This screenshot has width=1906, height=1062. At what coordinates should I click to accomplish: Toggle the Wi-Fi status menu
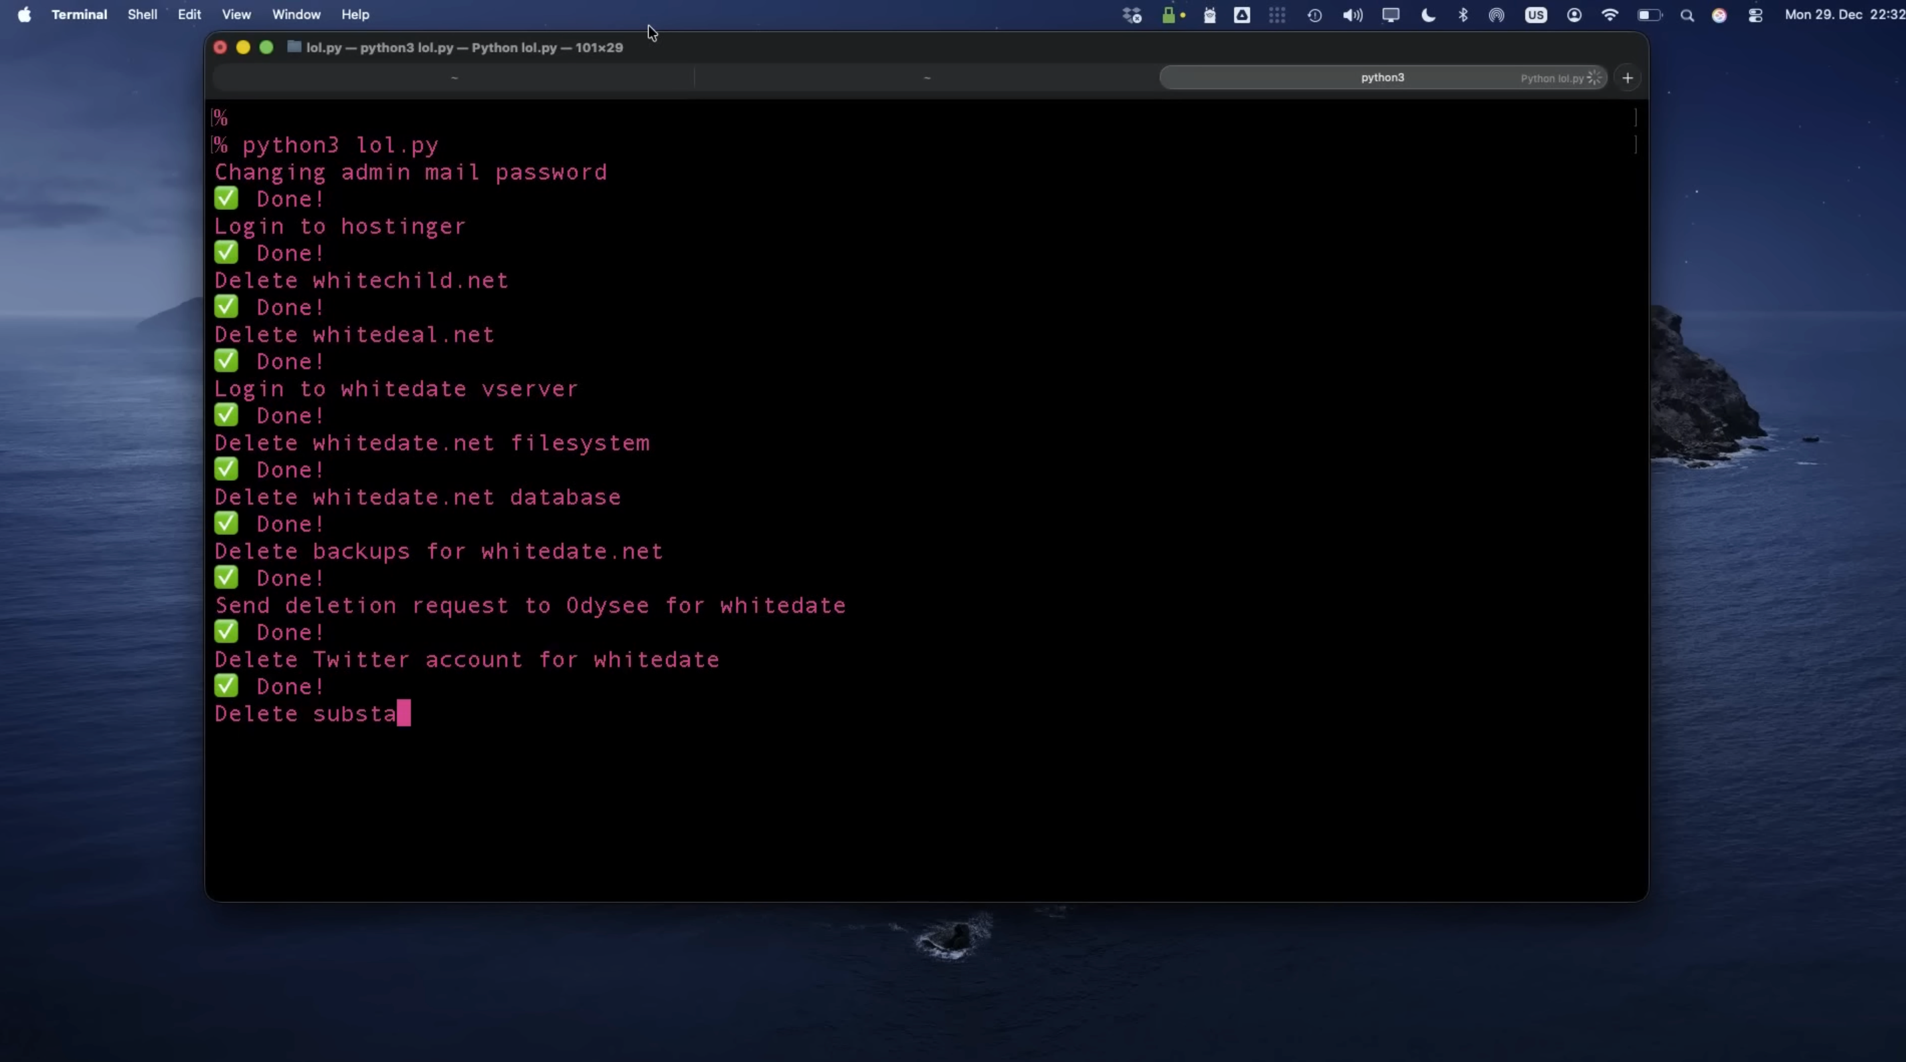click(1610, 15)
